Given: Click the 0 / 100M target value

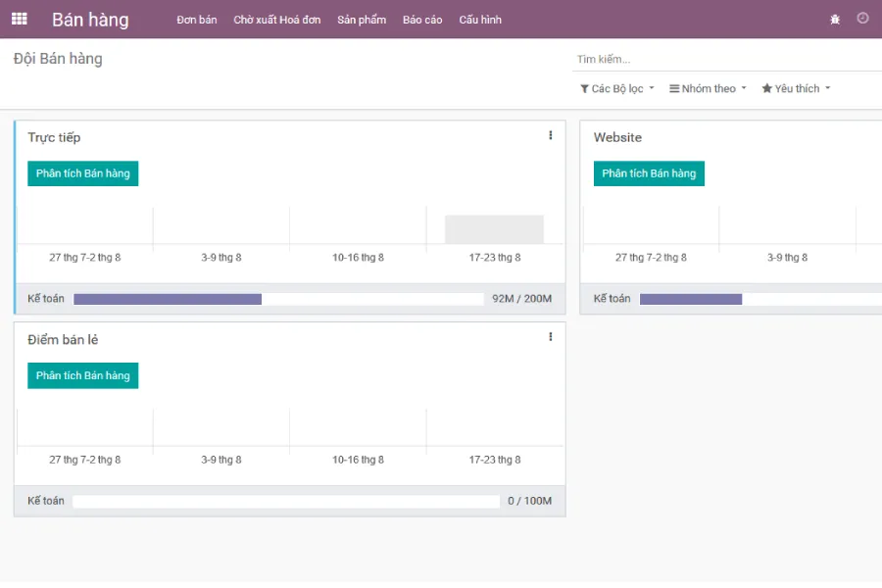Looking at the screenshot, I should tap(529, 501).
